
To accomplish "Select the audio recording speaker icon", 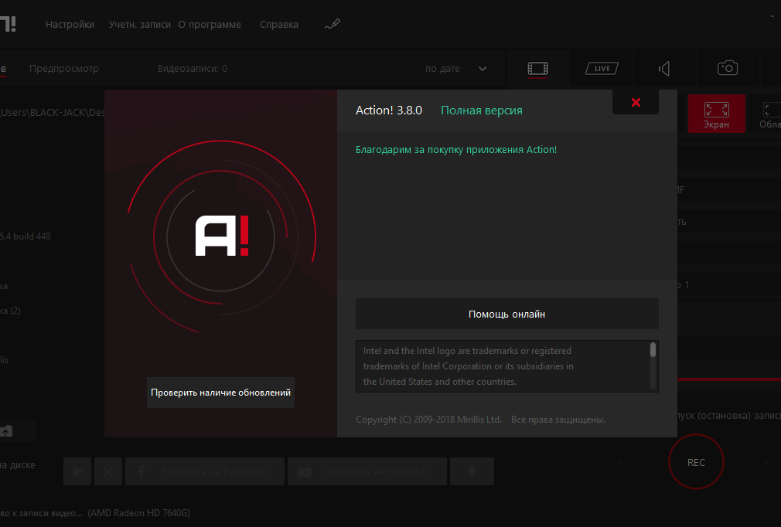I will [664, 69].
